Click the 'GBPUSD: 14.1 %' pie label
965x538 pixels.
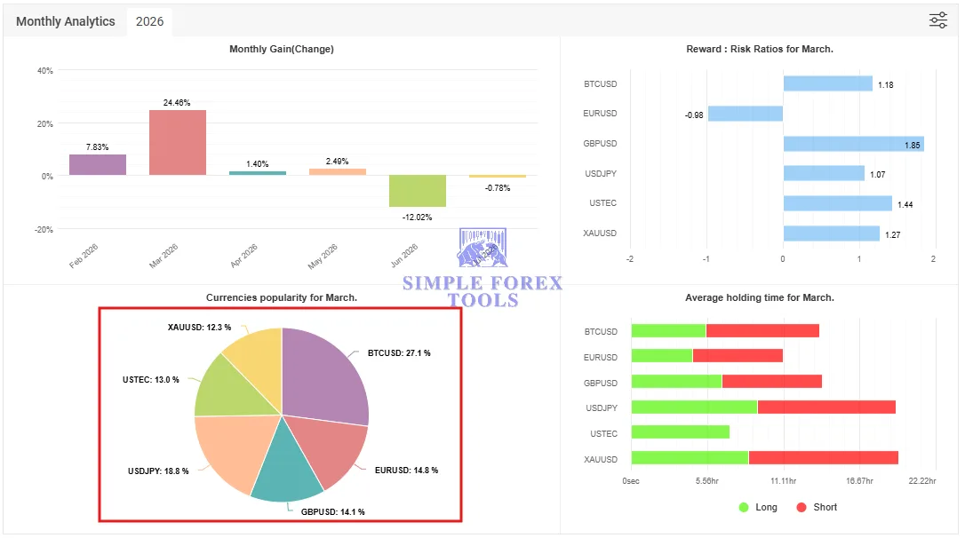pos(332,511)
